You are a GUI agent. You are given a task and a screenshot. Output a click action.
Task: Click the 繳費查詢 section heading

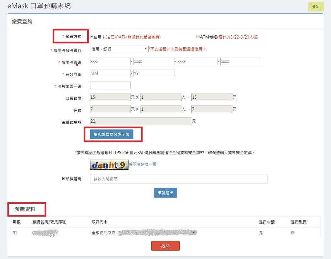coord(22,21)
